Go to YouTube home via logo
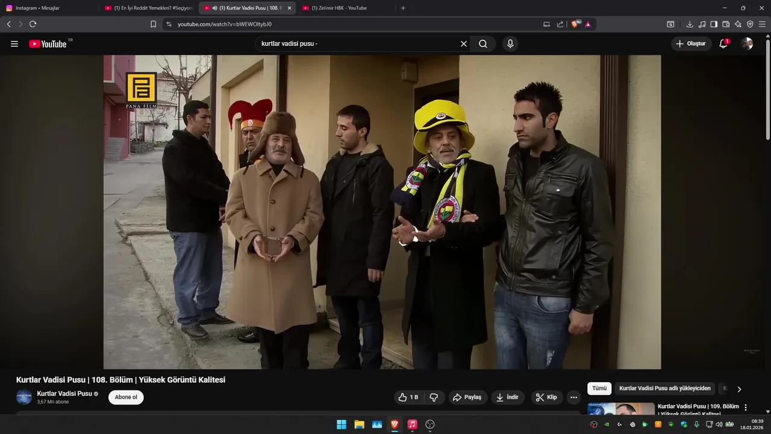The image size is (771, 434). [48, 44]
